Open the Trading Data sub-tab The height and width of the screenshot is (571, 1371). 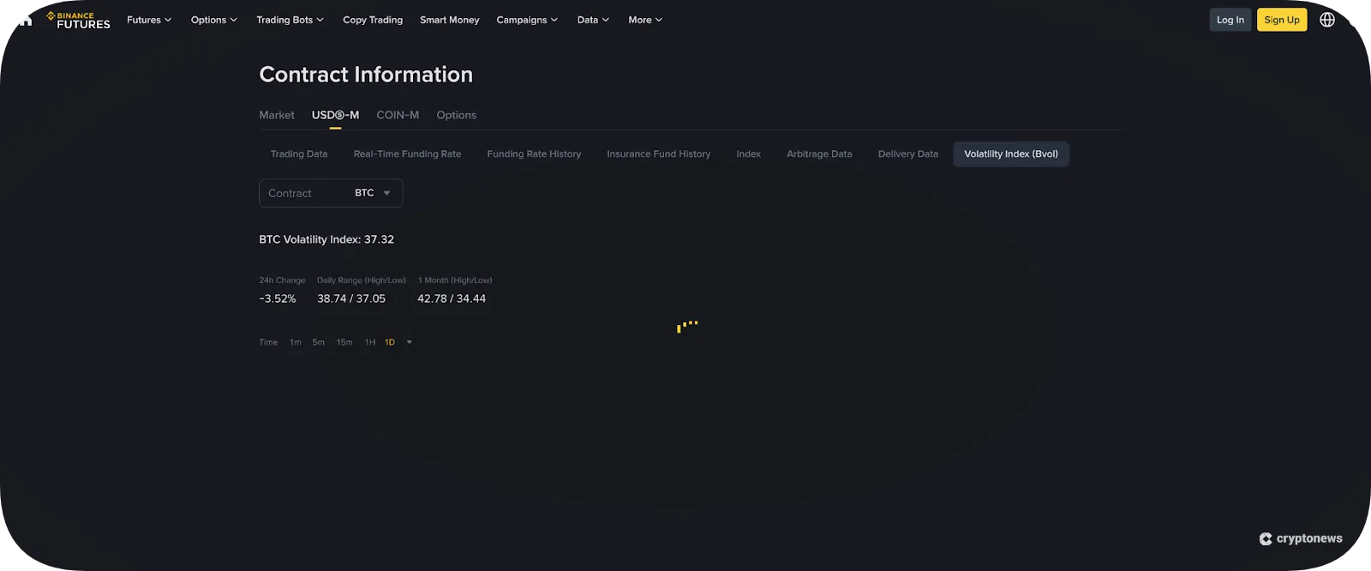point(299,154)
